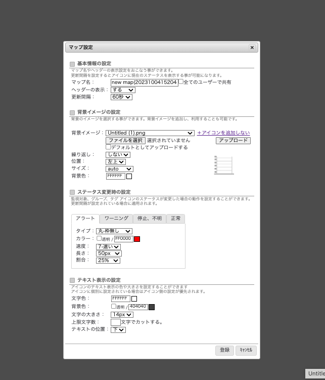Screen dimensions: 325x380
Task: Open the white 背景色 swatch in background settings
Action: pos(129,177)
